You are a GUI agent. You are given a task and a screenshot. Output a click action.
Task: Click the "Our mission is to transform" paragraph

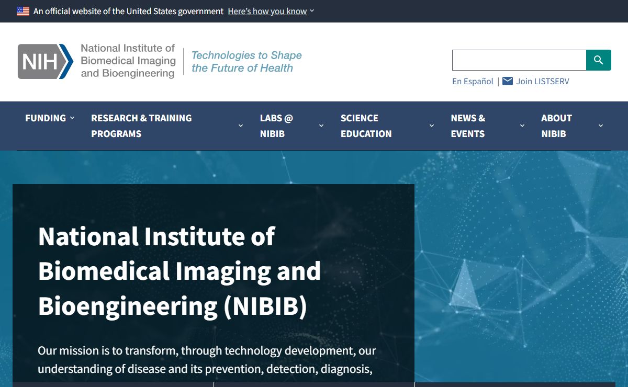point(207,360)
